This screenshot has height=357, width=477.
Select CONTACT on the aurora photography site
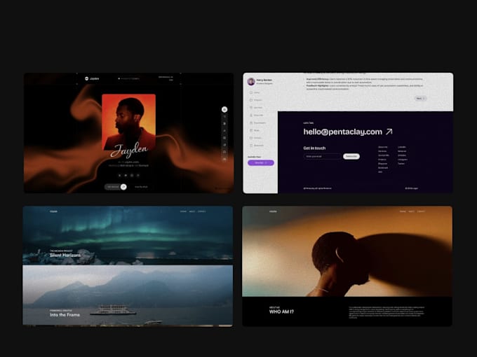click(x=202, y=211)
